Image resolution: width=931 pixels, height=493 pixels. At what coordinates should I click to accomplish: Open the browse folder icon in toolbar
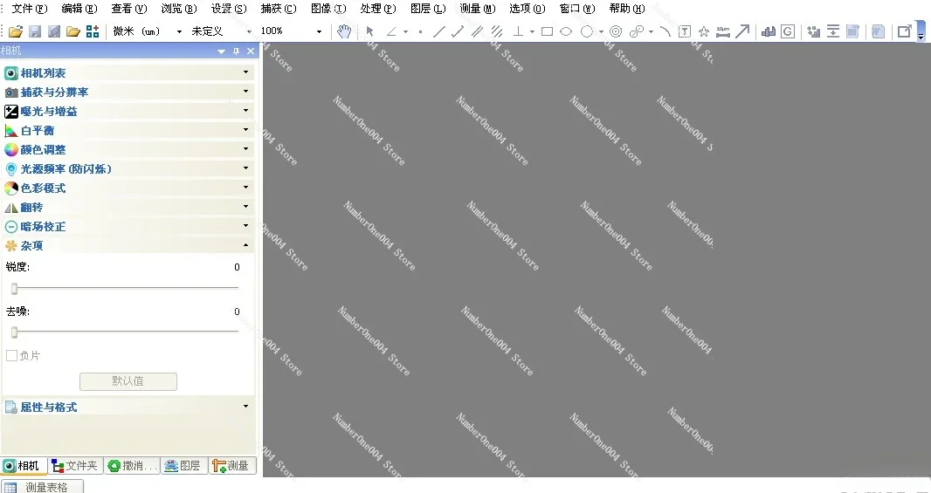73,31
